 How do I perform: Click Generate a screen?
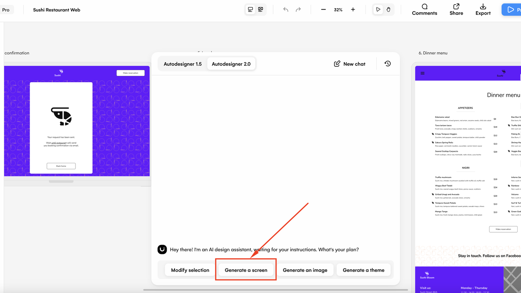coord(246,270)
